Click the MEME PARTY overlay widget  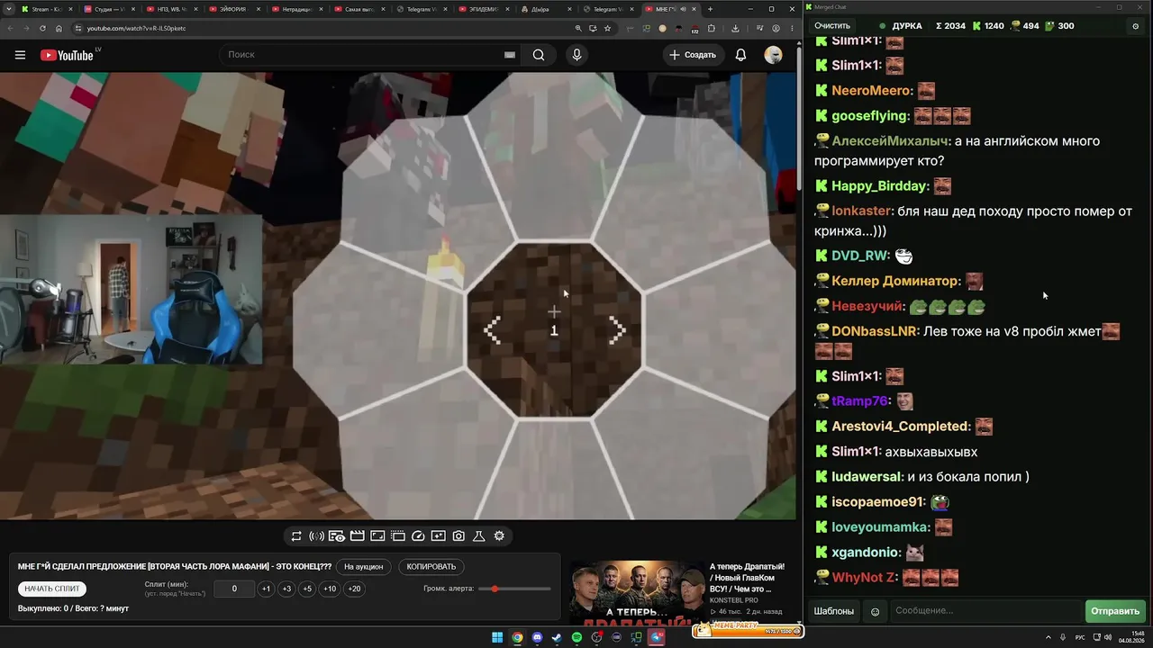click(x=748, y=630)
